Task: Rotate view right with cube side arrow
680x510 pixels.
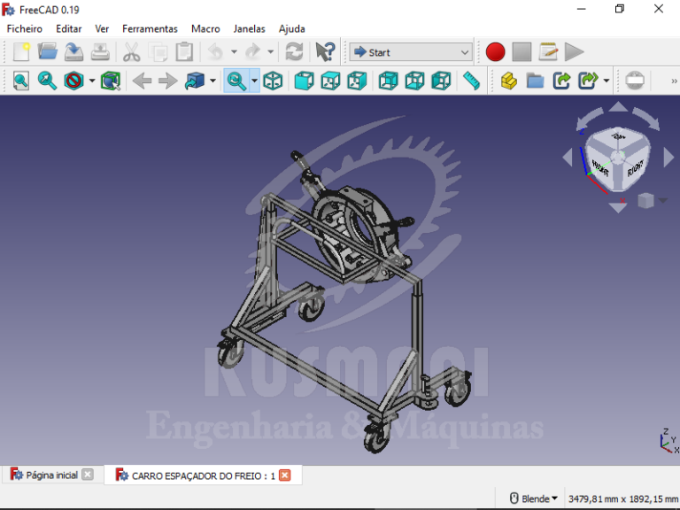Action: click(668, 157)
